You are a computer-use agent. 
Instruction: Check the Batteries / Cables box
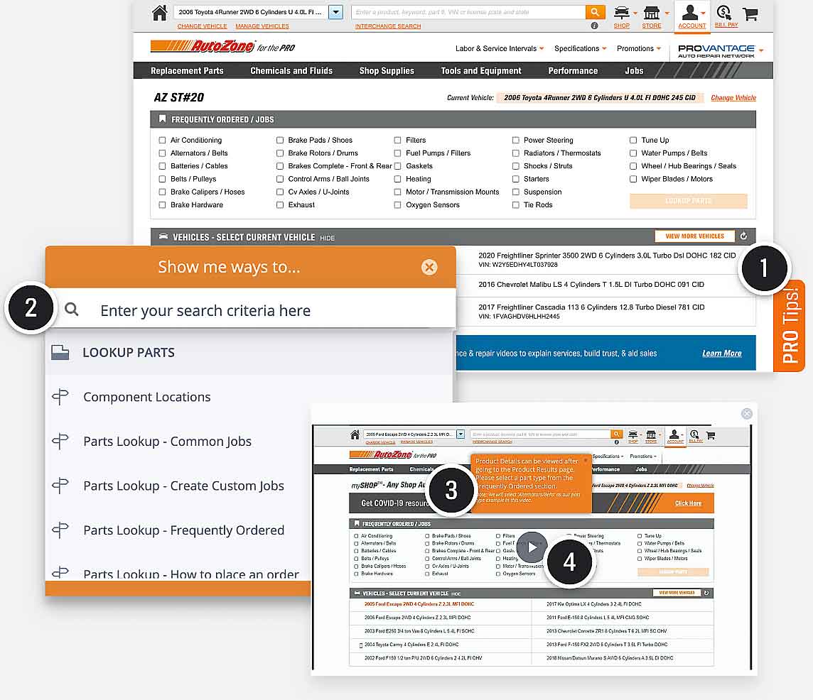point(162,166)
